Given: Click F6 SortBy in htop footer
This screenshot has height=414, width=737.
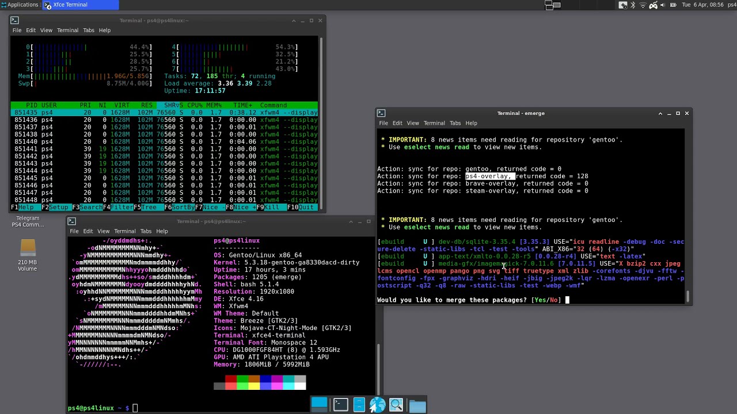Looking at the screenshot, I should point(179,208).
